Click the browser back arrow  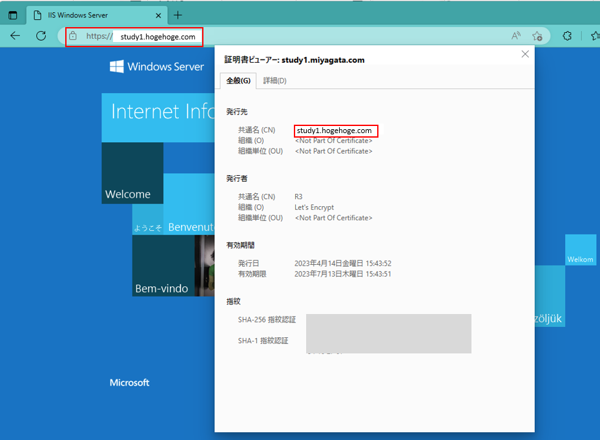(16, 36)
